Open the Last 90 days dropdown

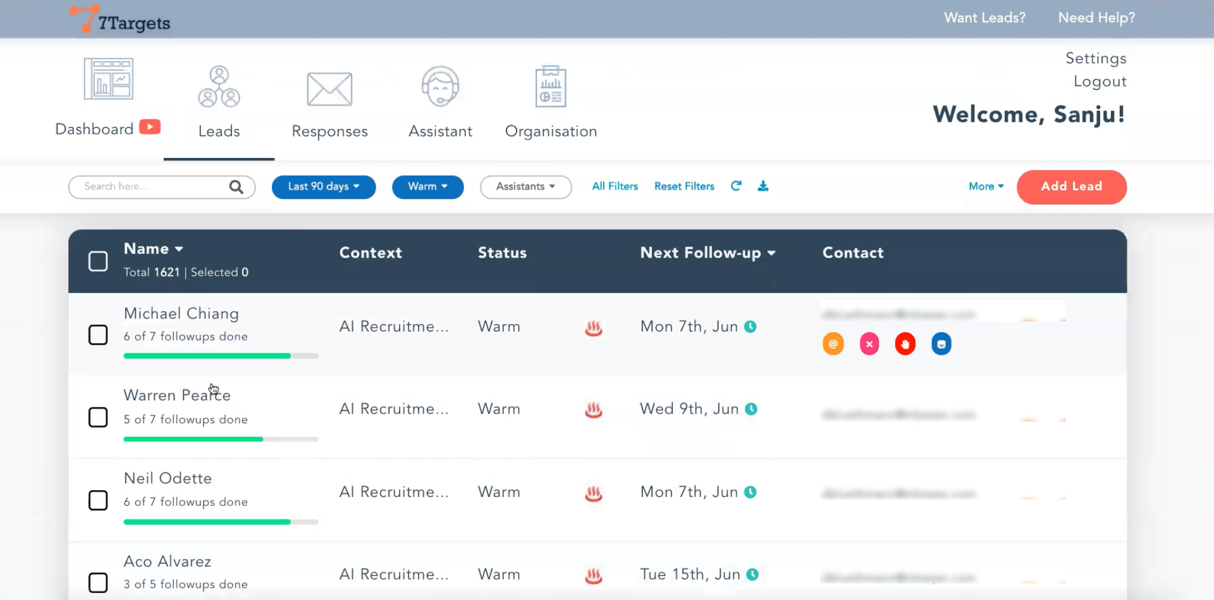(324, 187)
